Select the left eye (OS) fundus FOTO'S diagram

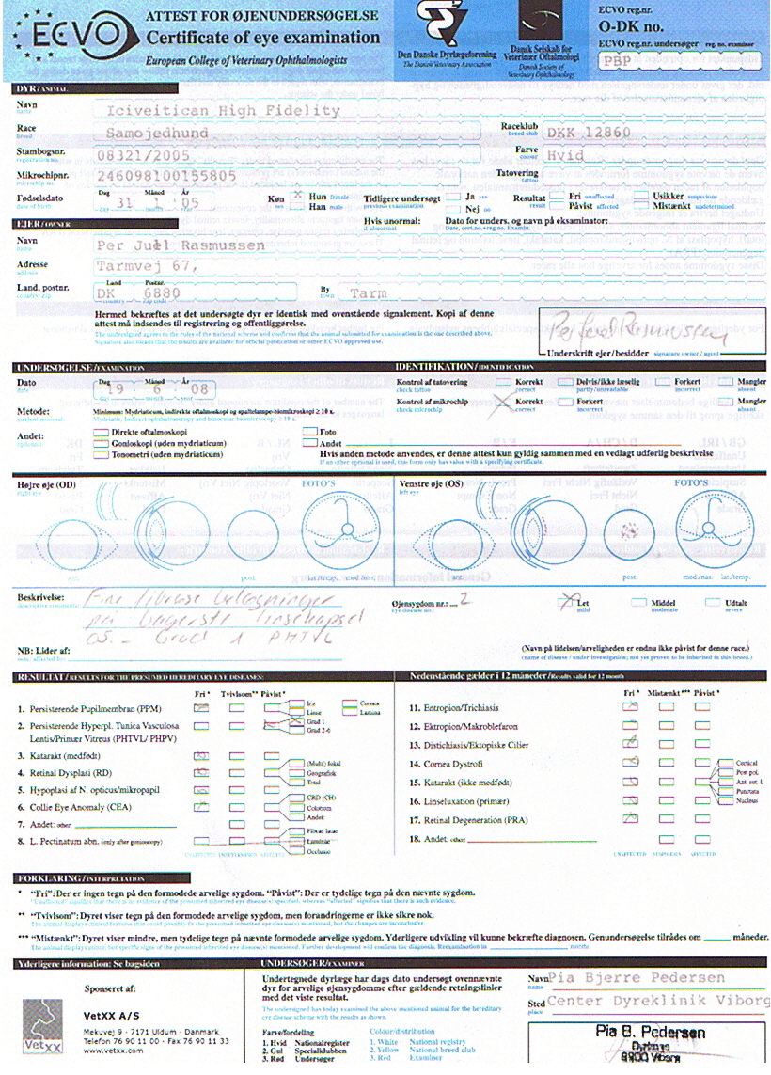(x=715, y=530)
